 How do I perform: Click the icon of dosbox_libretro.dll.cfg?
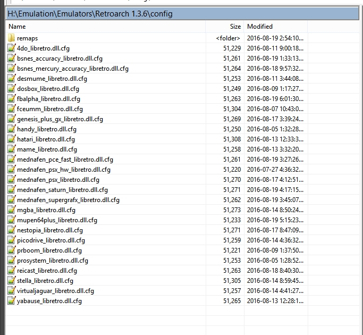click(11, 88)
